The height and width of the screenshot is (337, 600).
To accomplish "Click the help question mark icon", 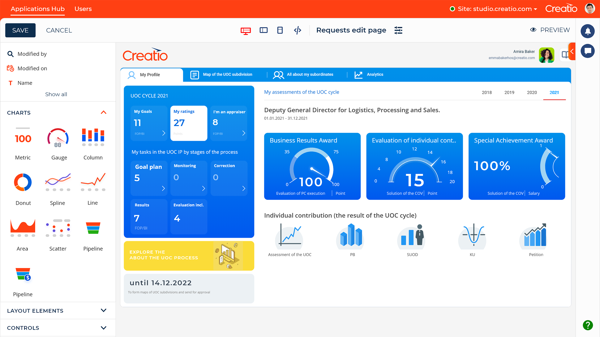I will [x=588, y=325].
